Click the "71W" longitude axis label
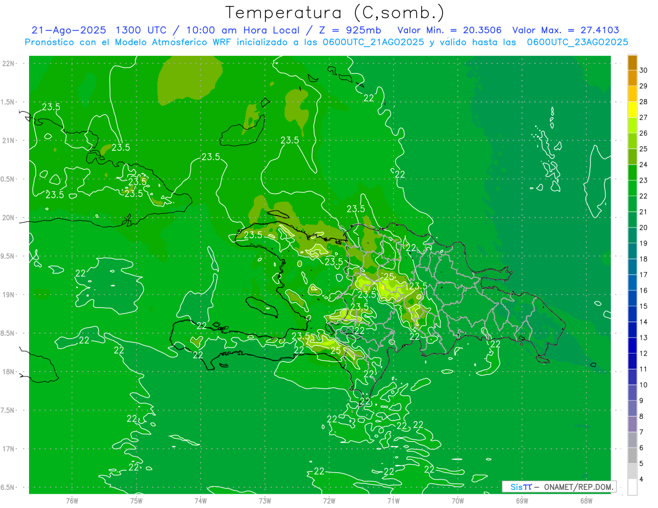Screen dimensions: 658x508 [x=393, y=500]
